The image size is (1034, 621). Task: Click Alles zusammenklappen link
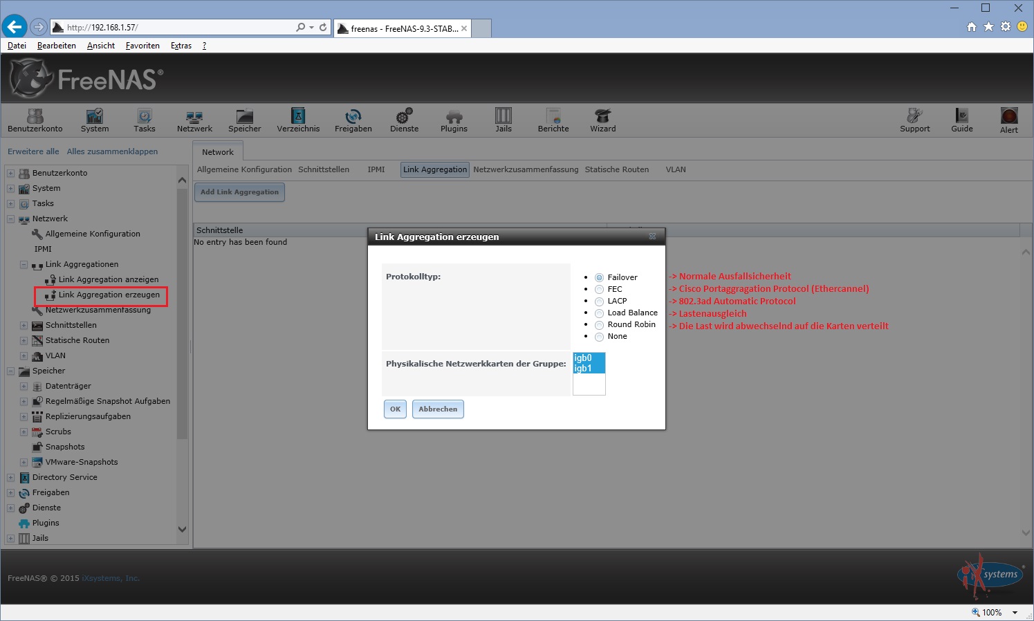(x=112, y=151)
